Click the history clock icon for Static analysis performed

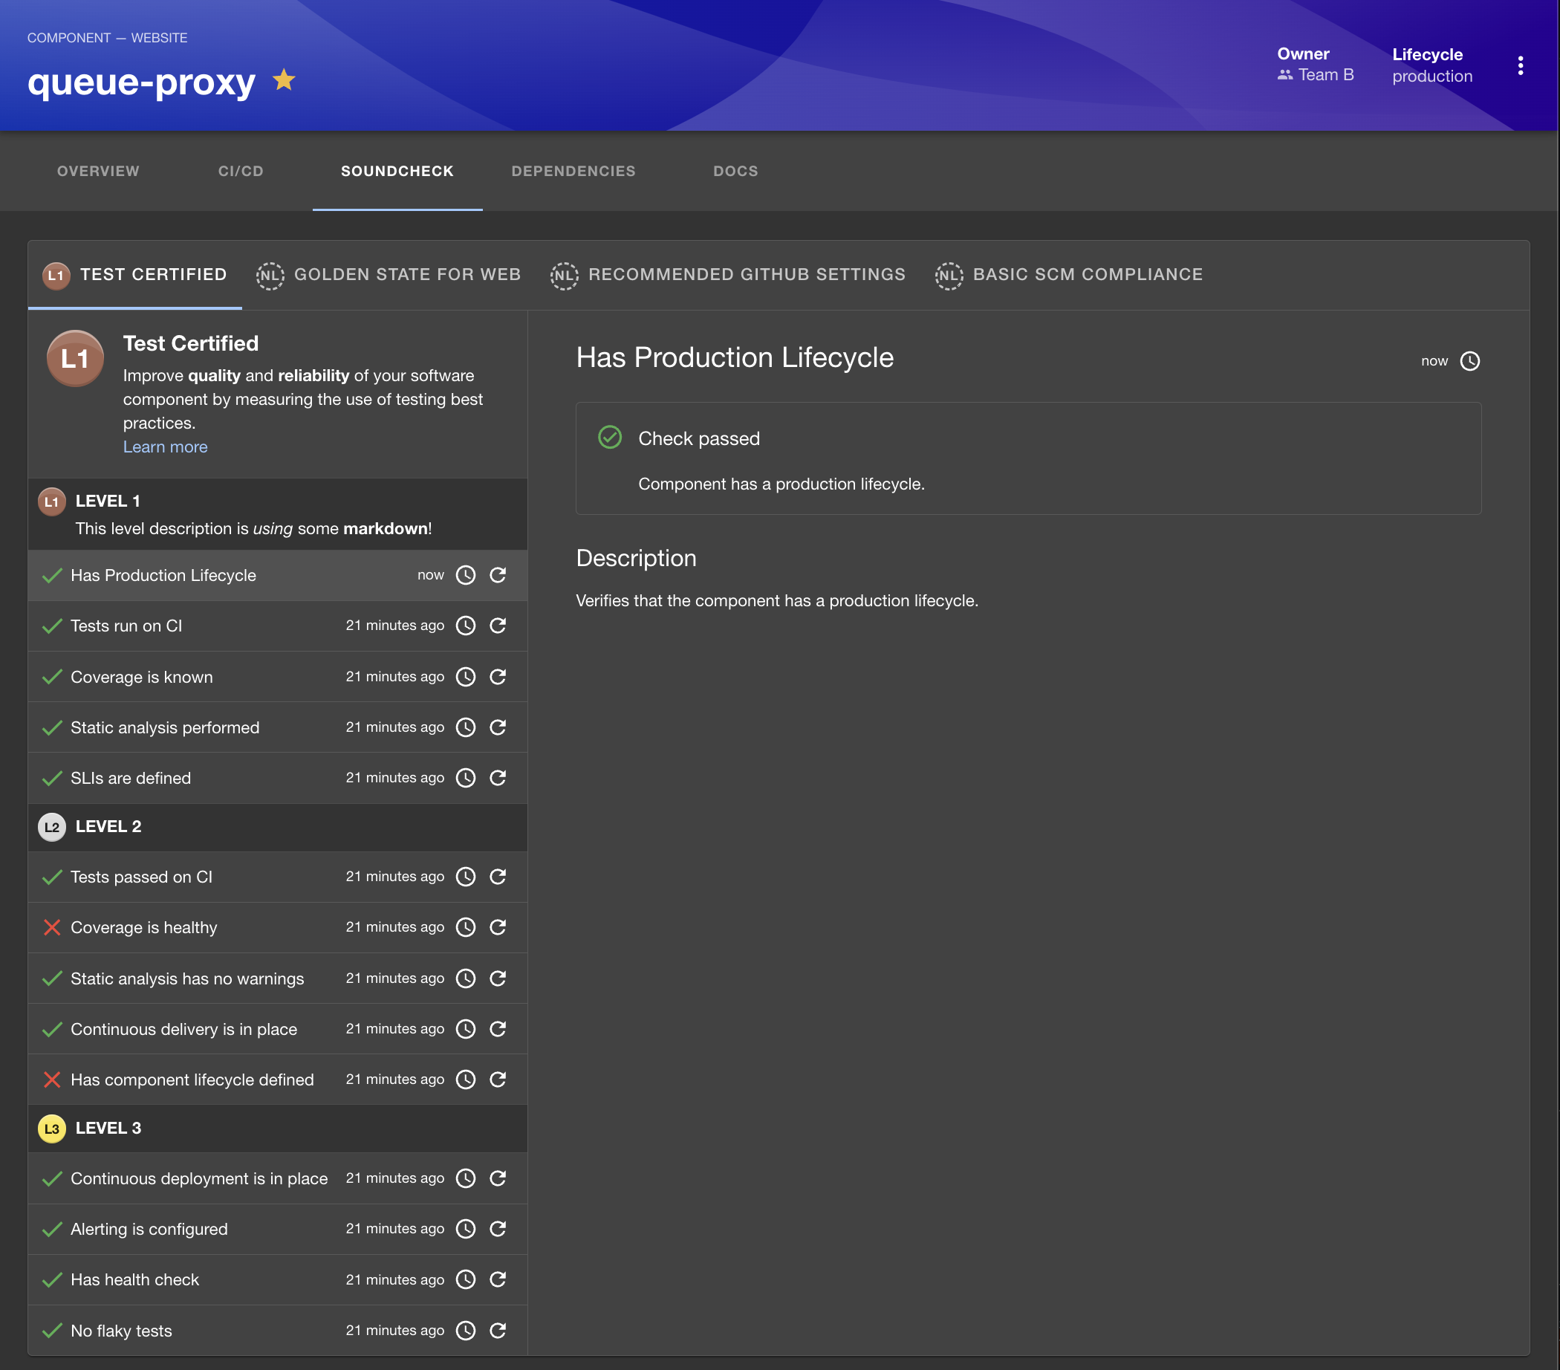click(x=466, y=727)
